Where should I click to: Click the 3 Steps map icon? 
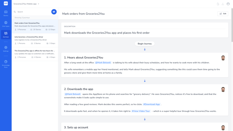tap(47, 43)
